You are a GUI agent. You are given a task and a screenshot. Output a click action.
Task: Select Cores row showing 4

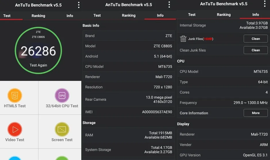pyautogui.click(x=224, y=92)
